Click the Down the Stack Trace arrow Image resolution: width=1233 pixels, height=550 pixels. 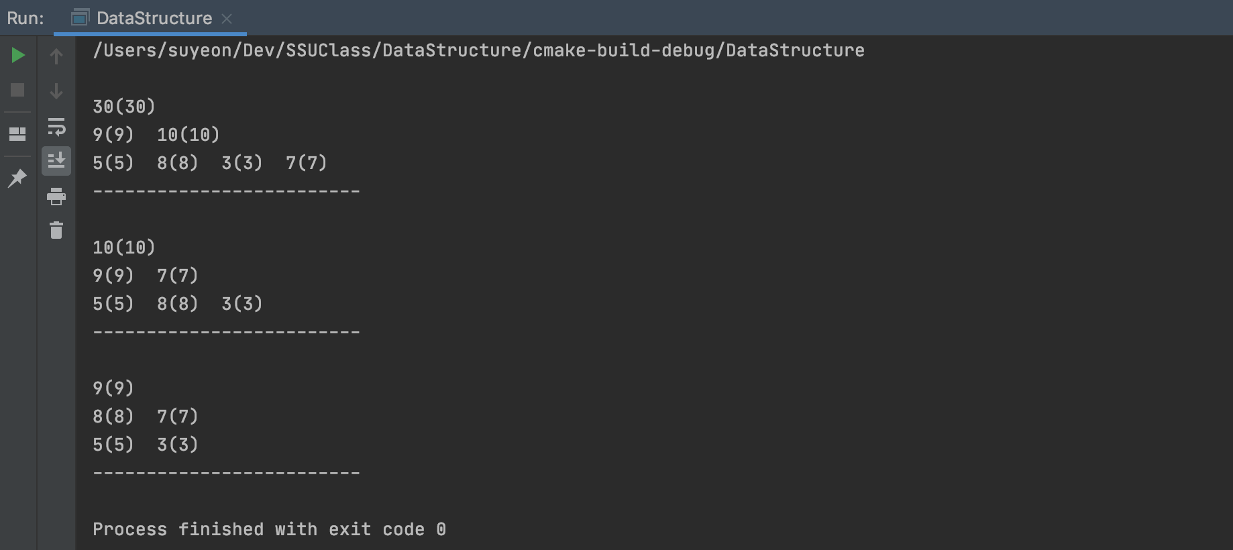56,91
